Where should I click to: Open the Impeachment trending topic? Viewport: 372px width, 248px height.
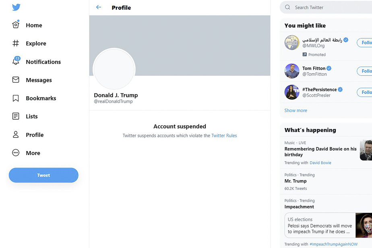click(299, 207)
